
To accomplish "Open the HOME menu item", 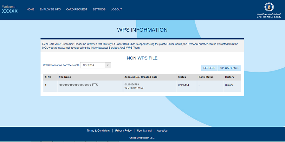I will (x=30, y=9).
